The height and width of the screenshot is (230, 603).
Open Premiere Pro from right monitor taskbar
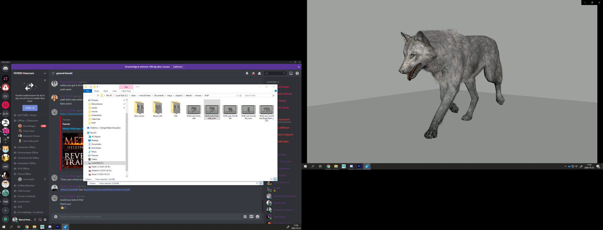pos(359,166)
